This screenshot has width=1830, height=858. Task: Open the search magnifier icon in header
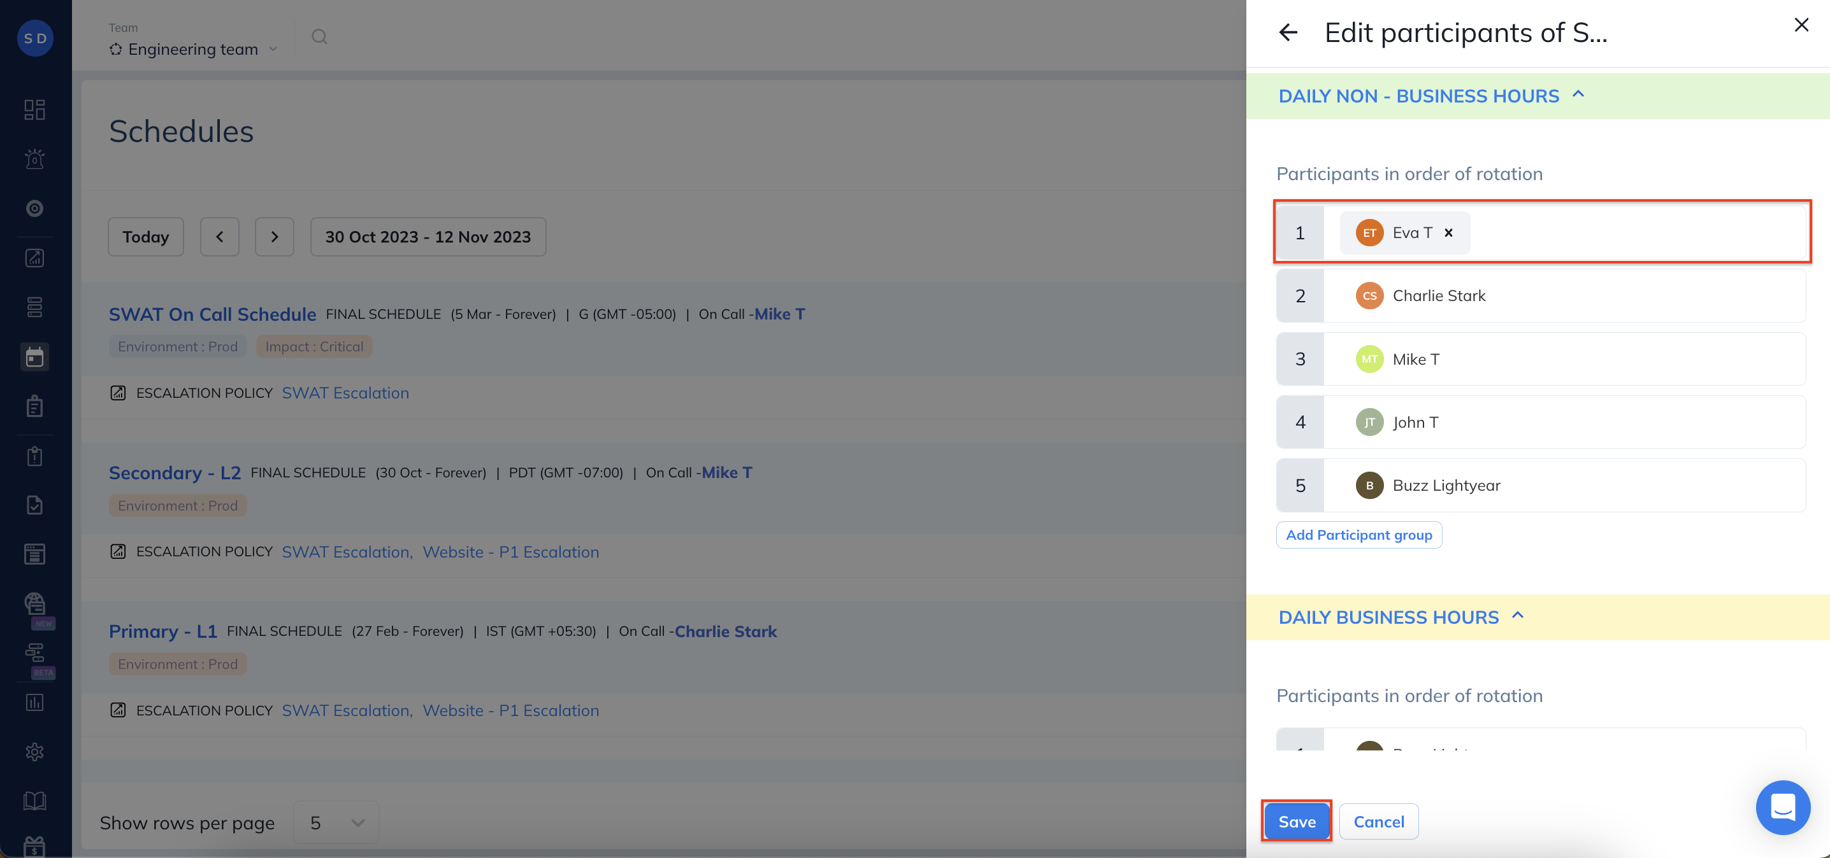[319, 37]
